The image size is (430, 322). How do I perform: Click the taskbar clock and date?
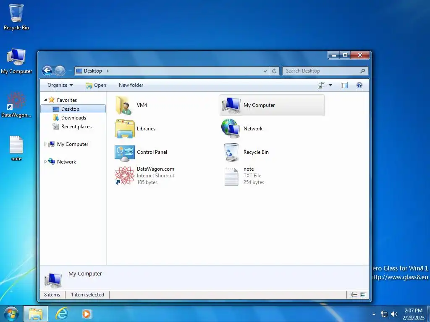click(413, 314)
